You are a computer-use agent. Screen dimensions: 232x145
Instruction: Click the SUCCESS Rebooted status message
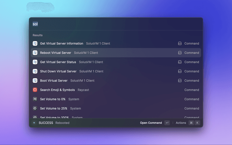pyautogui.click(x=54, y=123)
